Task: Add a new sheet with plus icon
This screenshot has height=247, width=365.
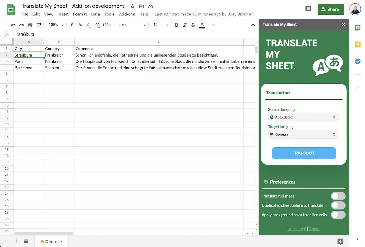Action: tap(17, 241)
